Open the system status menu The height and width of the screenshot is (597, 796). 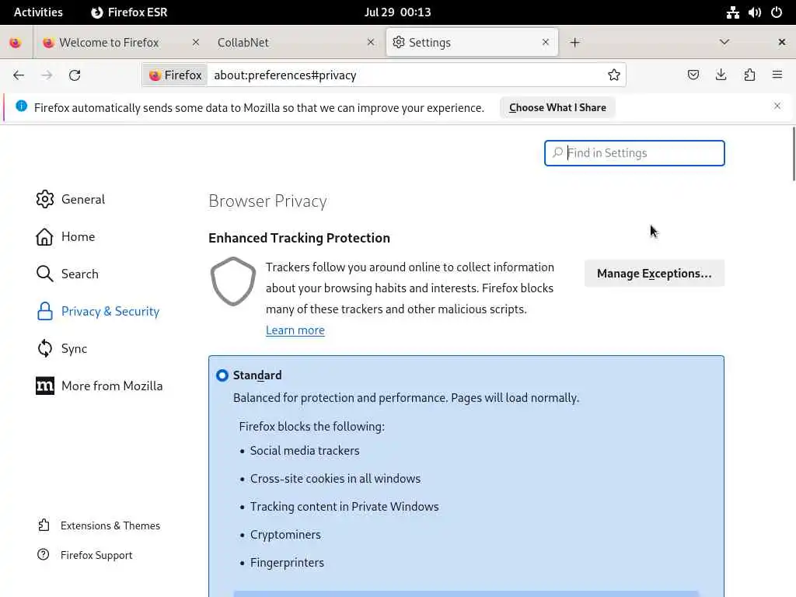click(754, 12)
